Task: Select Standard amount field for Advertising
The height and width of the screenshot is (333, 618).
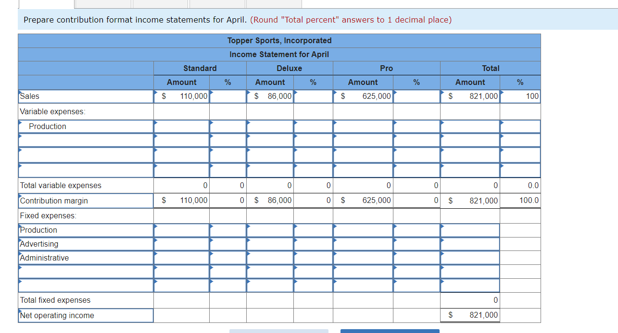Action: (181, 244)
